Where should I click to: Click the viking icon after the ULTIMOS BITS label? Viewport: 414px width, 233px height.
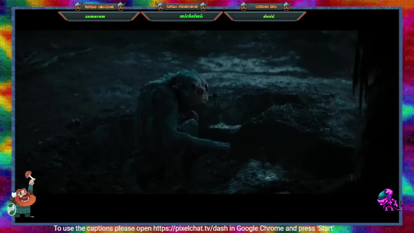pos(286,6)
